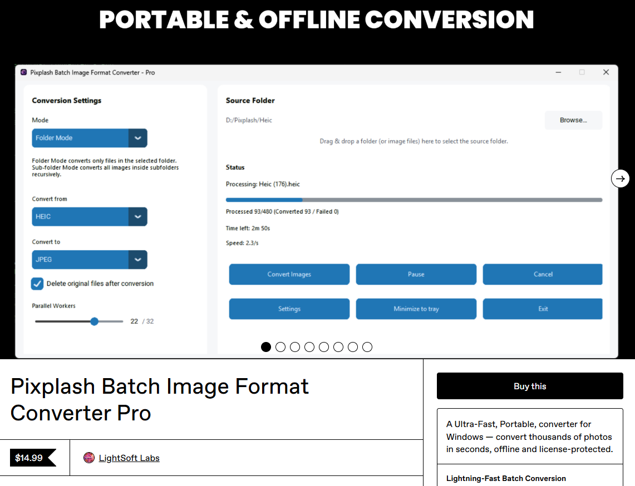635x486 pixels.
Task: Select the Folder Mode combo box
Action: click(x=90, y=138)
